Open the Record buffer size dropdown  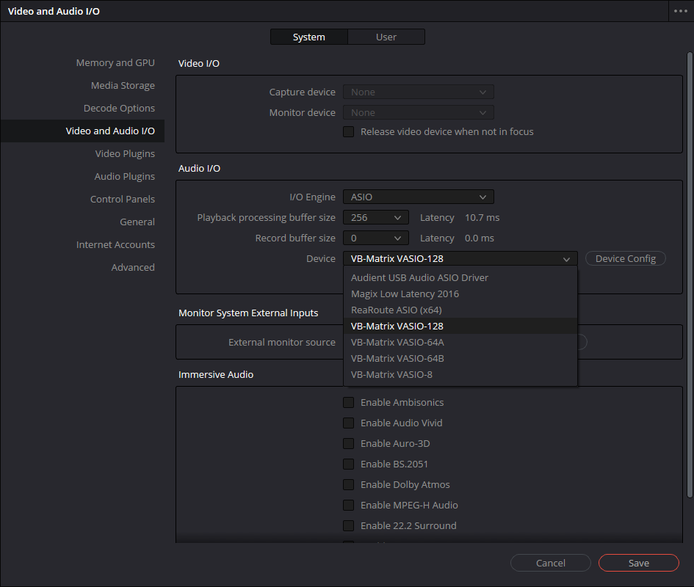point(375,238)
